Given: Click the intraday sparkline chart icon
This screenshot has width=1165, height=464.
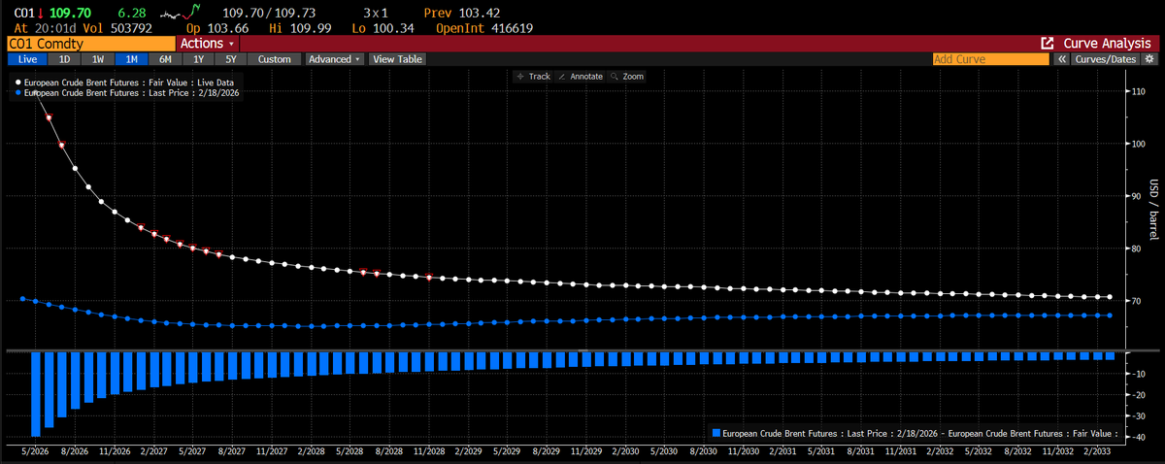Looking at the screenshot, I should 183,14.
